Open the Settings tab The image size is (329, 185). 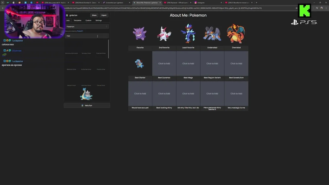(x=98, y=20)
